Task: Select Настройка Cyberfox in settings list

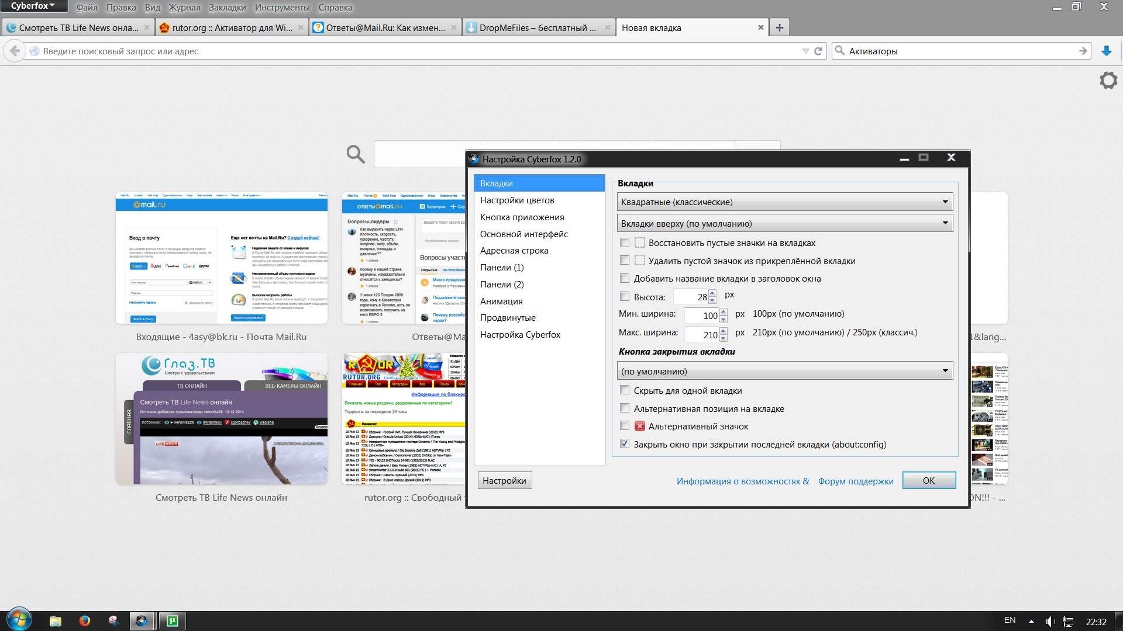Action: click(539, 335)
